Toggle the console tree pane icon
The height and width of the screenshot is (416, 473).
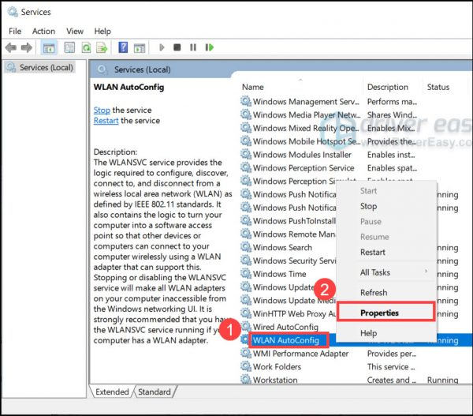[x=48, y=47]
